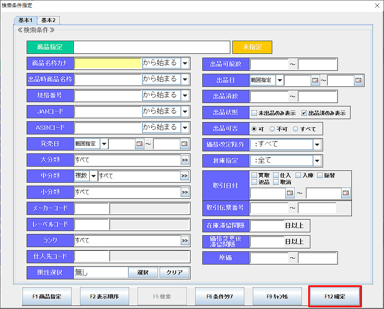The height and width of the screenshot is (309, 384).
Task: Uncheck the 出品済のみ表示 checkbox
Action: tap(304, 113)
